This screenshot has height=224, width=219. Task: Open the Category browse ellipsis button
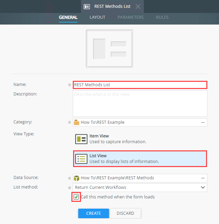click(x=203, y=122)
